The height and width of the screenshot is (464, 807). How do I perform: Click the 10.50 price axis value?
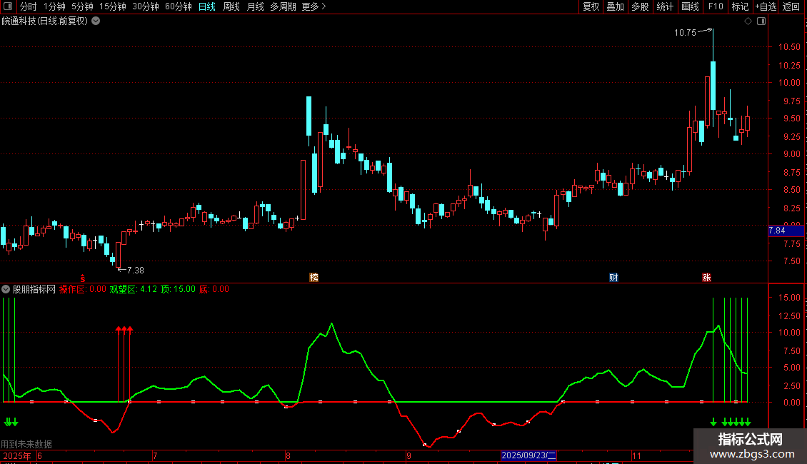tap(789, 47)
